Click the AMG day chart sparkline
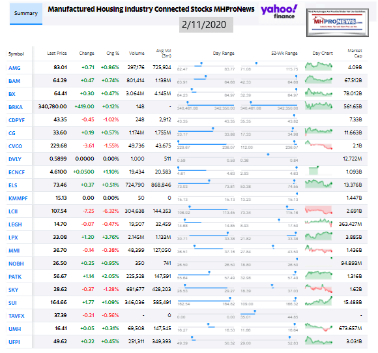 [319, 67]
